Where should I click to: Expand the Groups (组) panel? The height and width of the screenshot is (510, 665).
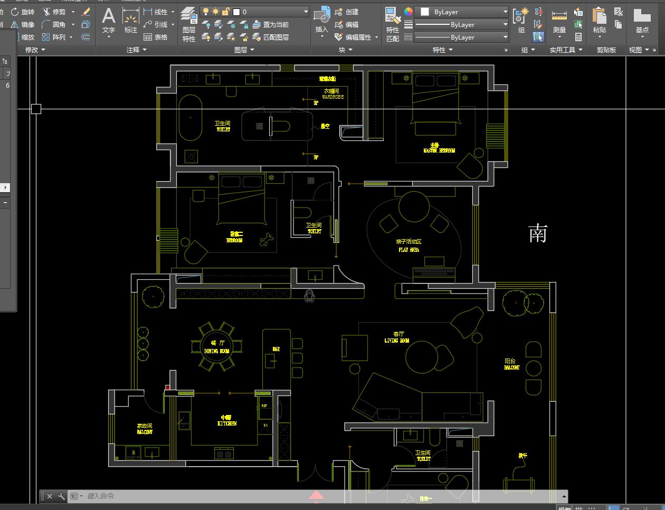(528, 50)
